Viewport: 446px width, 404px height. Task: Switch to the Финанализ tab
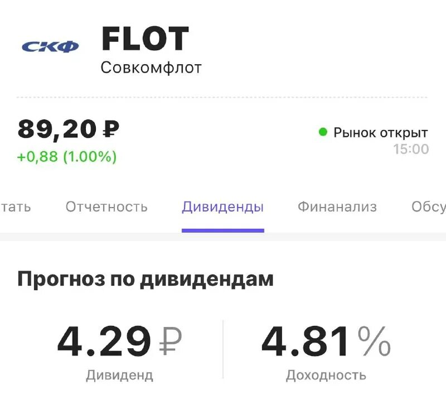click(337, 207)
